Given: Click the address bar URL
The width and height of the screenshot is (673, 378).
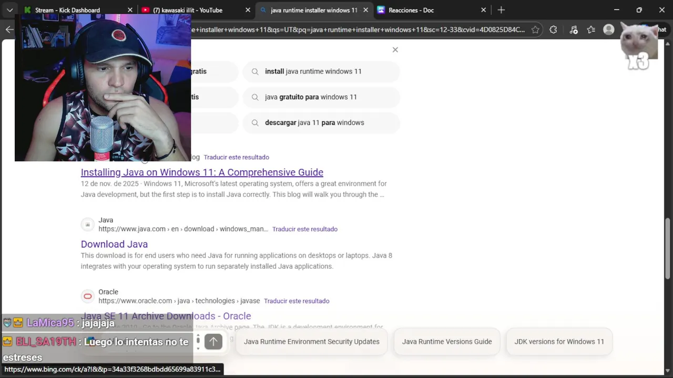Looking at the screenshot, I should 358,30.
